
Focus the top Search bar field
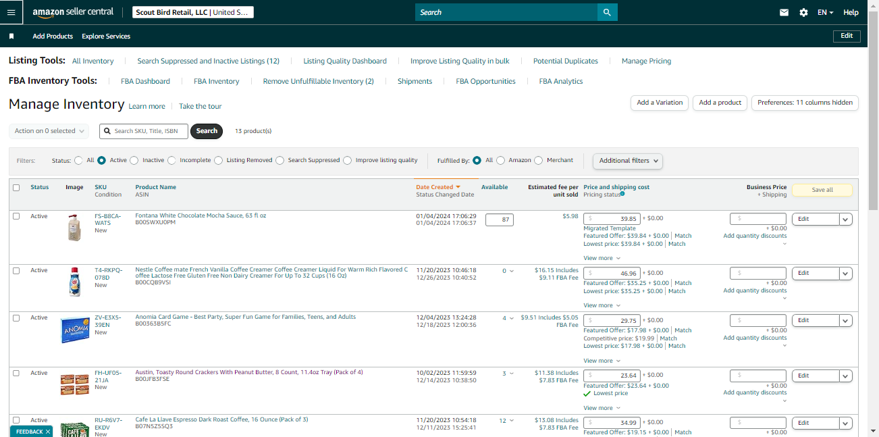coord(506,12)
